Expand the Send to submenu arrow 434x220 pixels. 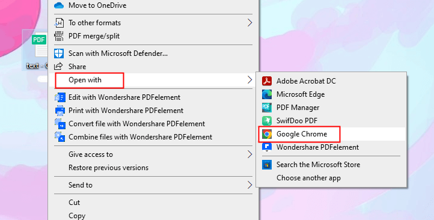click(249, 185)
